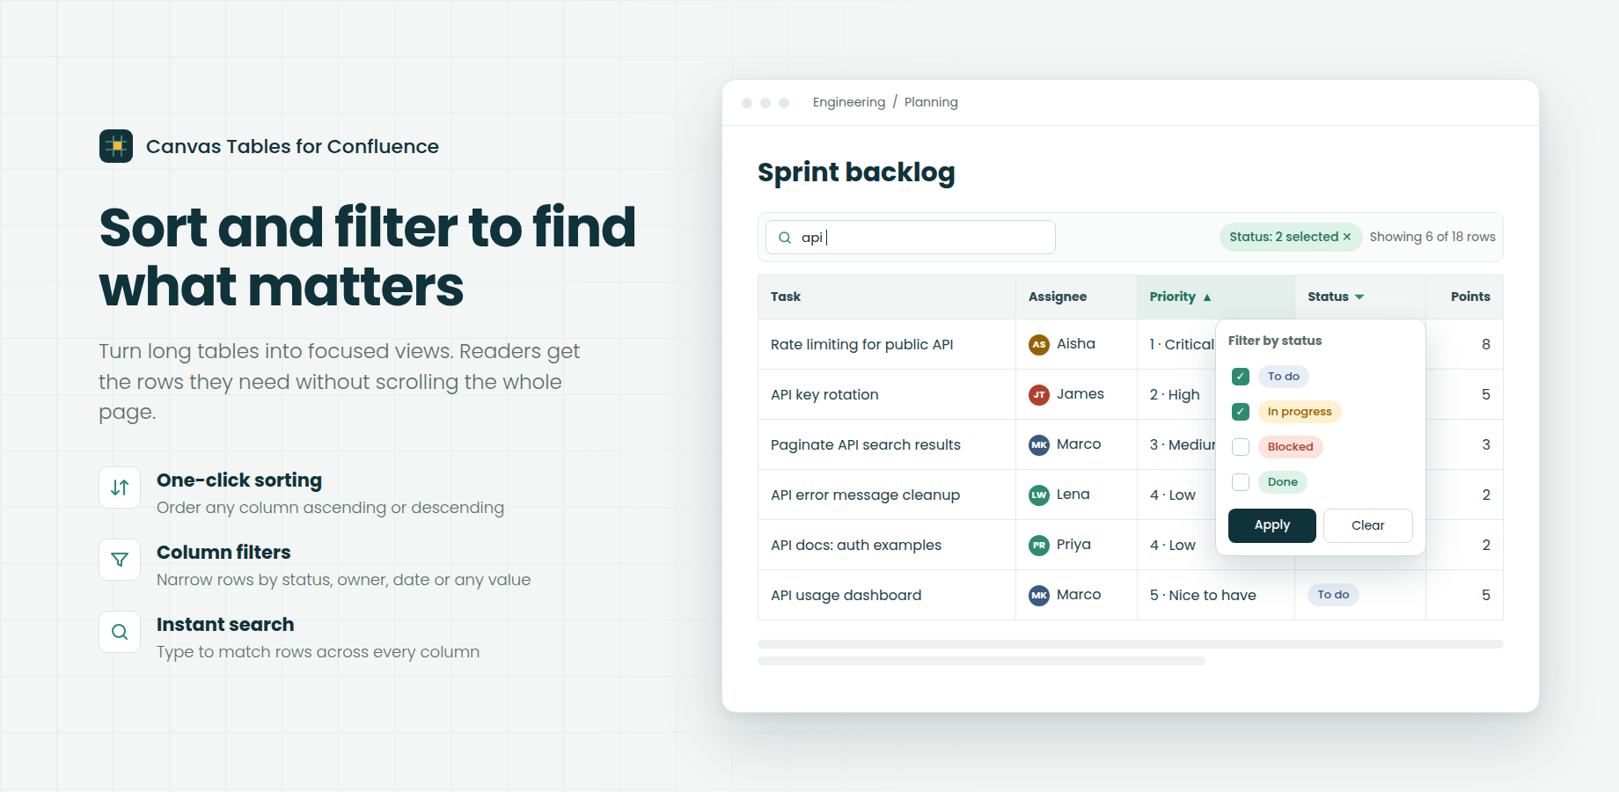Select the API error message cleanup task
Screen dimensions: 1619x792
[866, 495]
